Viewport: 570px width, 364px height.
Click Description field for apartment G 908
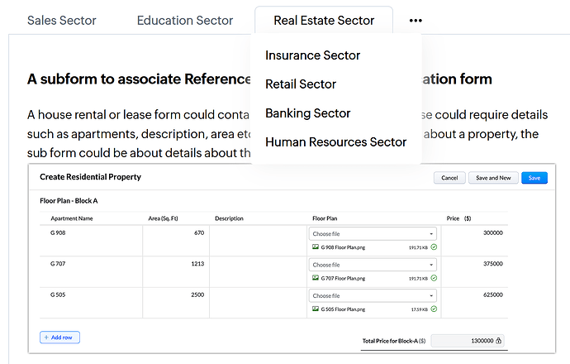258,240
